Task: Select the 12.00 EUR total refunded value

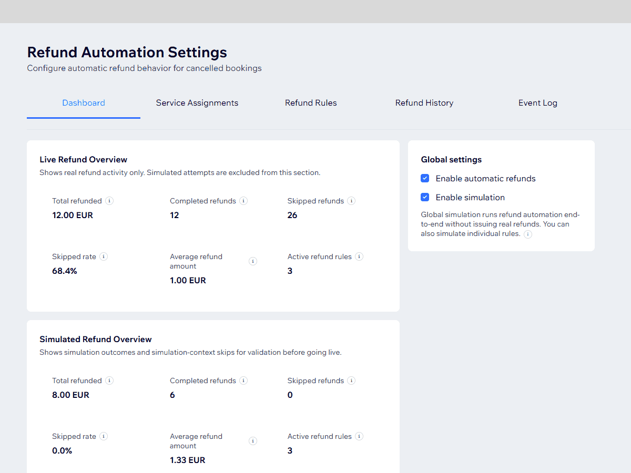Action: [x=73, y=215]
